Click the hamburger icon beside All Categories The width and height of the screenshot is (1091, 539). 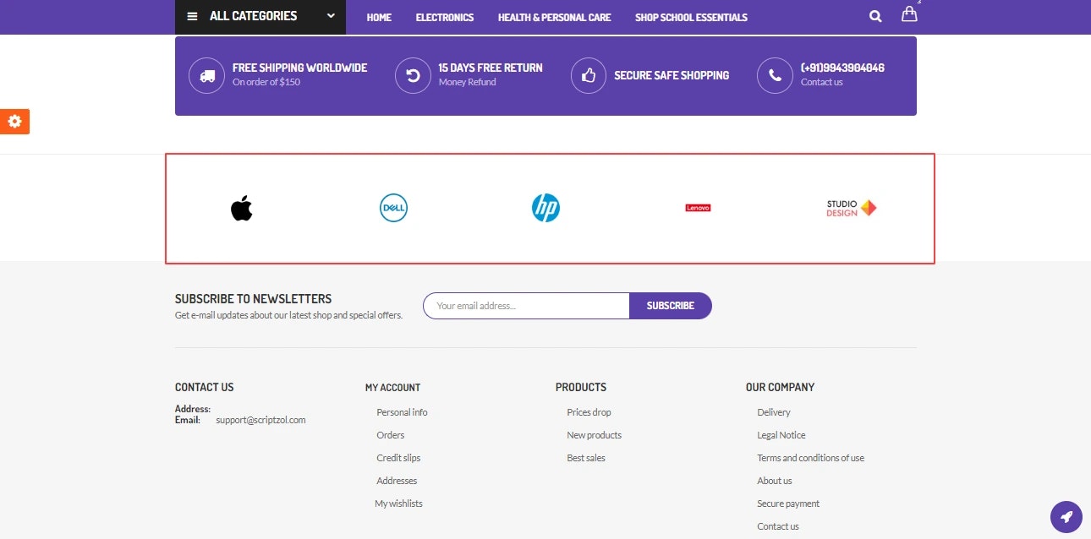[192, 16]
